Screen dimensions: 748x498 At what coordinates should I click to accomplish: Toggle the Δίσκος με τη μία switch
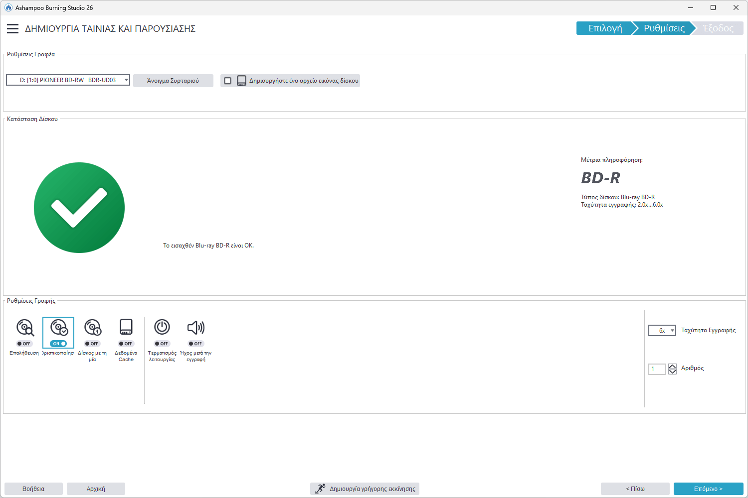[x=92, y=344]
